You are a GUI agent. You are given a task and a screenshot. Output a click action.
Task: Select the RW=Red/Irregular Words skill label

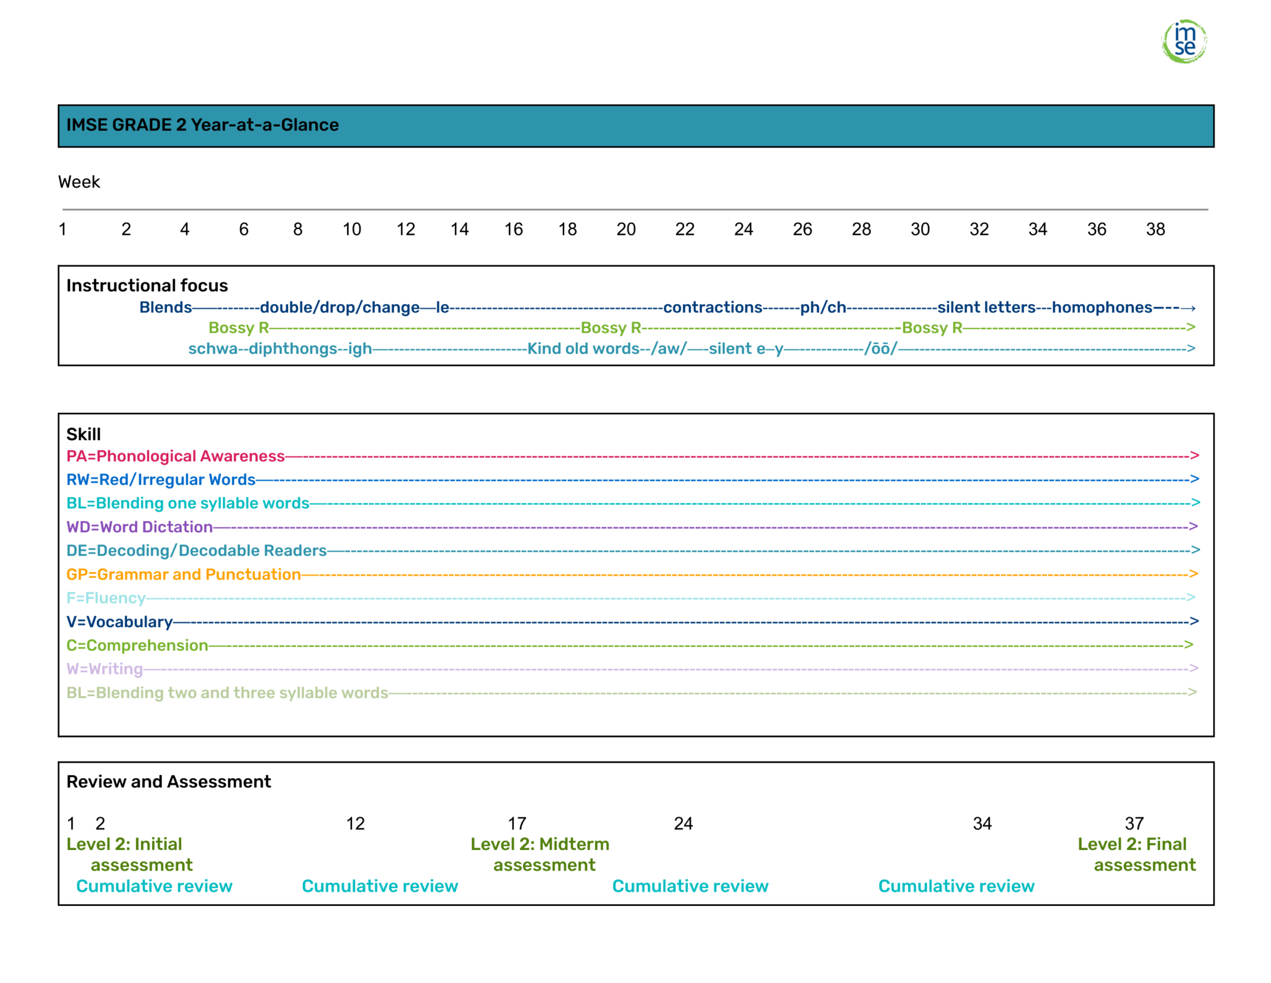(x=161, y=479)
